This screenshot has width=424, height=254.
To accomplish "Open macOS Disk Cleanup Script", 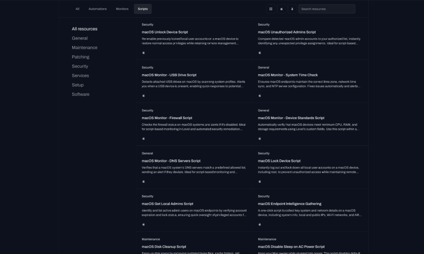I will coord(164,247).
